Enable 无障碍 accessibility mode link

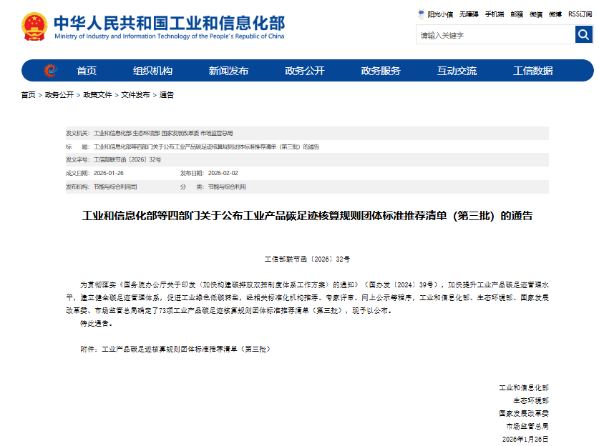pyautogui.click(x=469, y=14)
